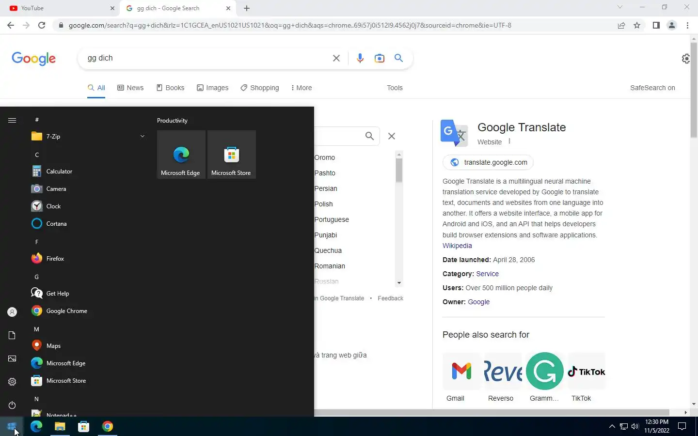Click the Power icon in Start sidebar
Image resolution: width=698 pixels, height=436 pixels.
[12, 405]
